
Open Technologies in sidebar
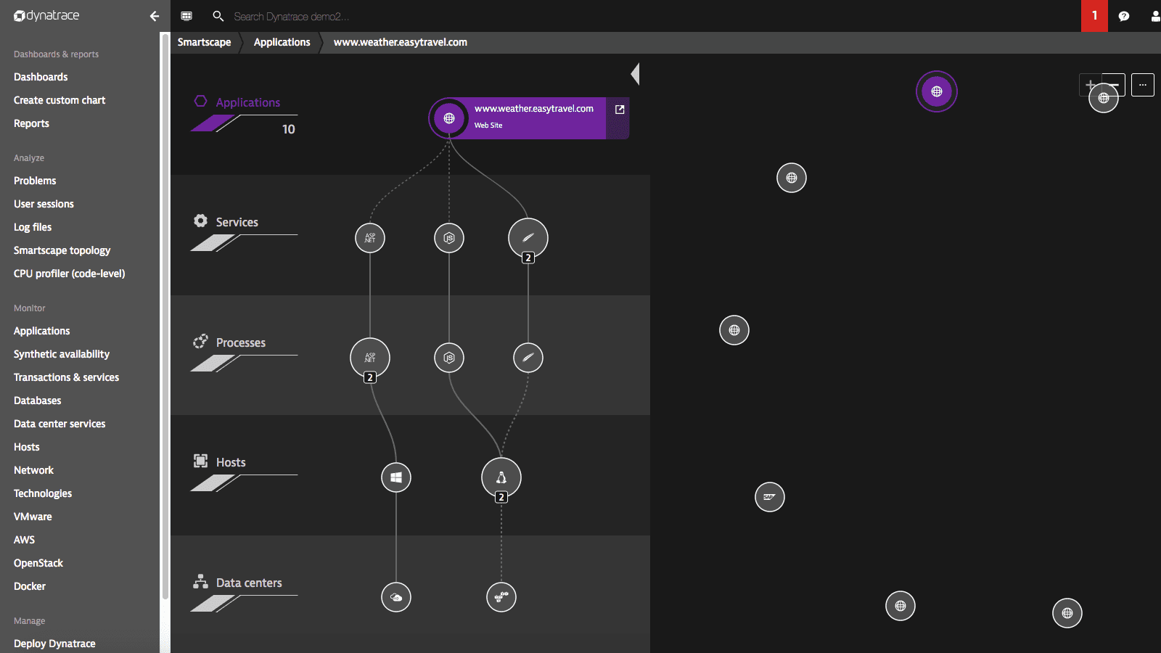click(43, 493)
